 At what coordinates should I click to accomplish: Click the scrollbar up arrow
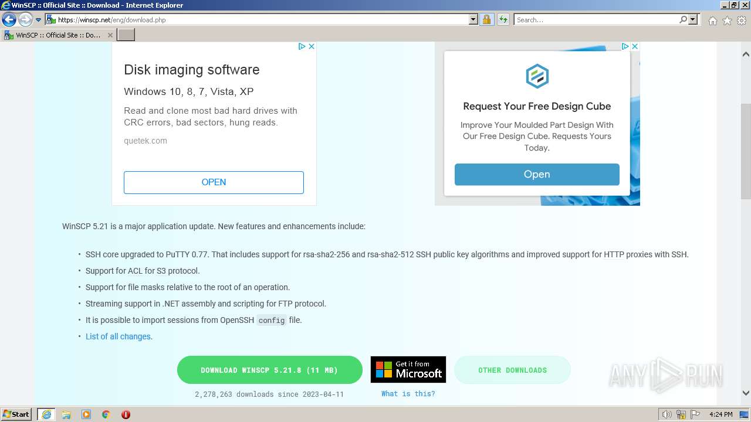pyautogui.click(x=746, y=55)
